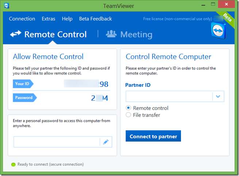Switch to the Remote Control tab

coord(55,35)
